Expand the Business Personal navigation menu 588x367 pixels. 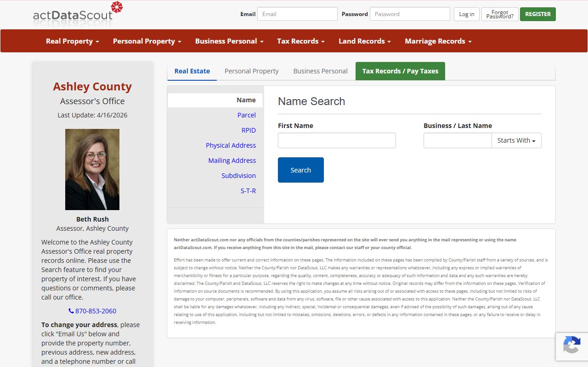pyautogui.click(x=229, y=41)
